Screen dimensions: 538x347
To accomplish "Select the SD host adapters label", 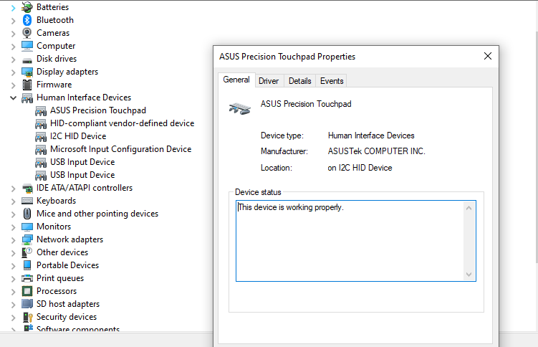I will click(x=68, y=304).
